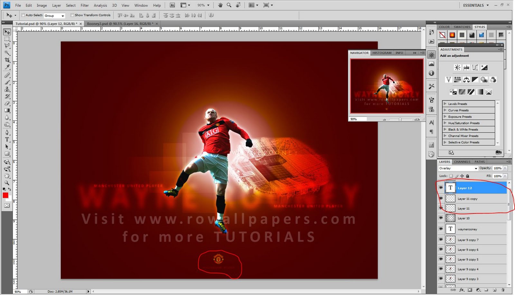Viewport: 515px width, 295px height.
Task: Add a Brightness/Contrast adjustment
Action: 457,67
